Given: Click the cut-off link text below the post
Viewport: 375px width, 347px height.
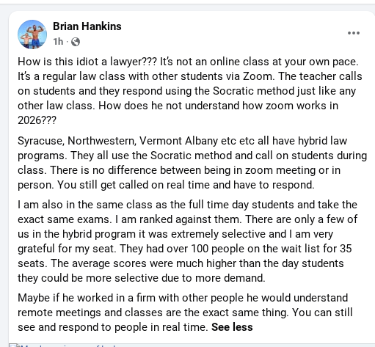Looking at the screenshot, I should tap(68, 346).
